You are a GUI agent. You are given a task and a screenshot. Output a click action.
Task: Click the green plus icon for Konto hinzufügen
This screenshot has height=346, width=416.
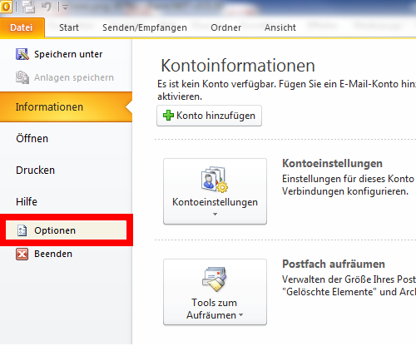pos(168,116)
